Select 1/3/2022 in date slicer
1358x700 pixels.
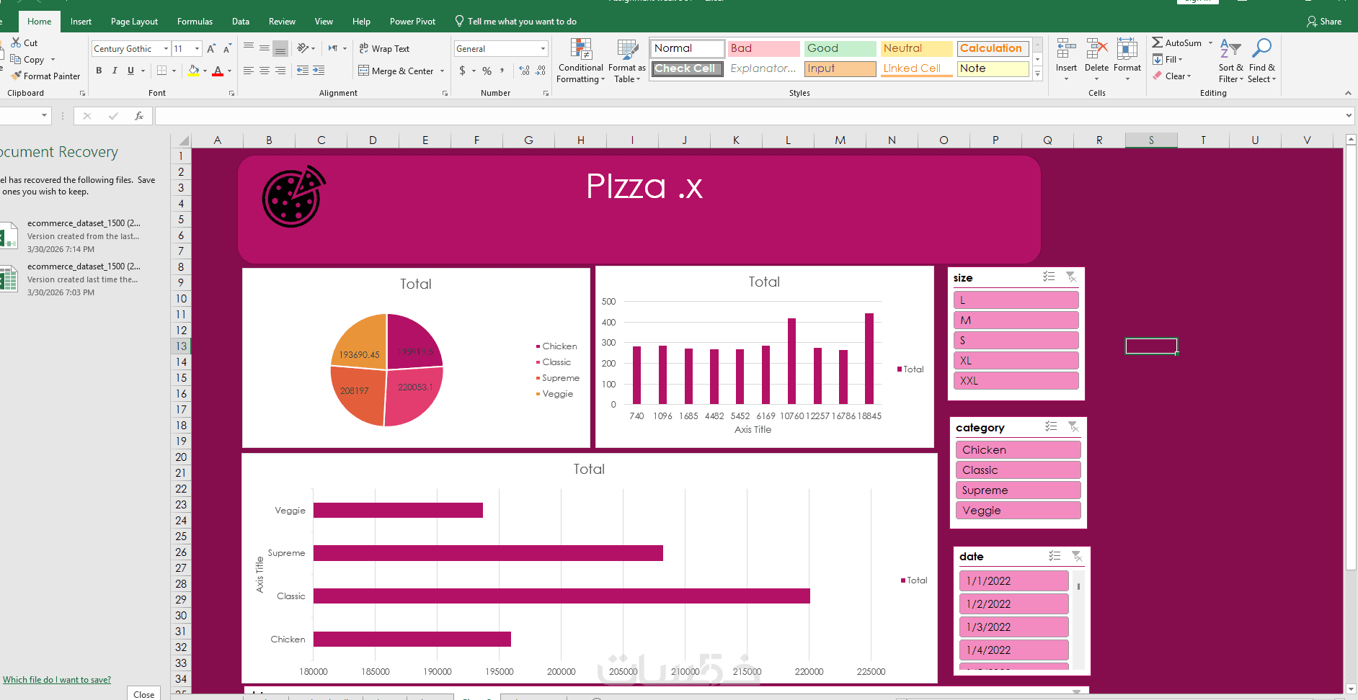[x=1013, y=627]
